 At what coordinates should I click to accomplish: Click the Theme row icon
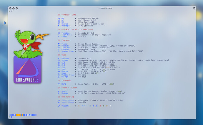tap(59, 44)
